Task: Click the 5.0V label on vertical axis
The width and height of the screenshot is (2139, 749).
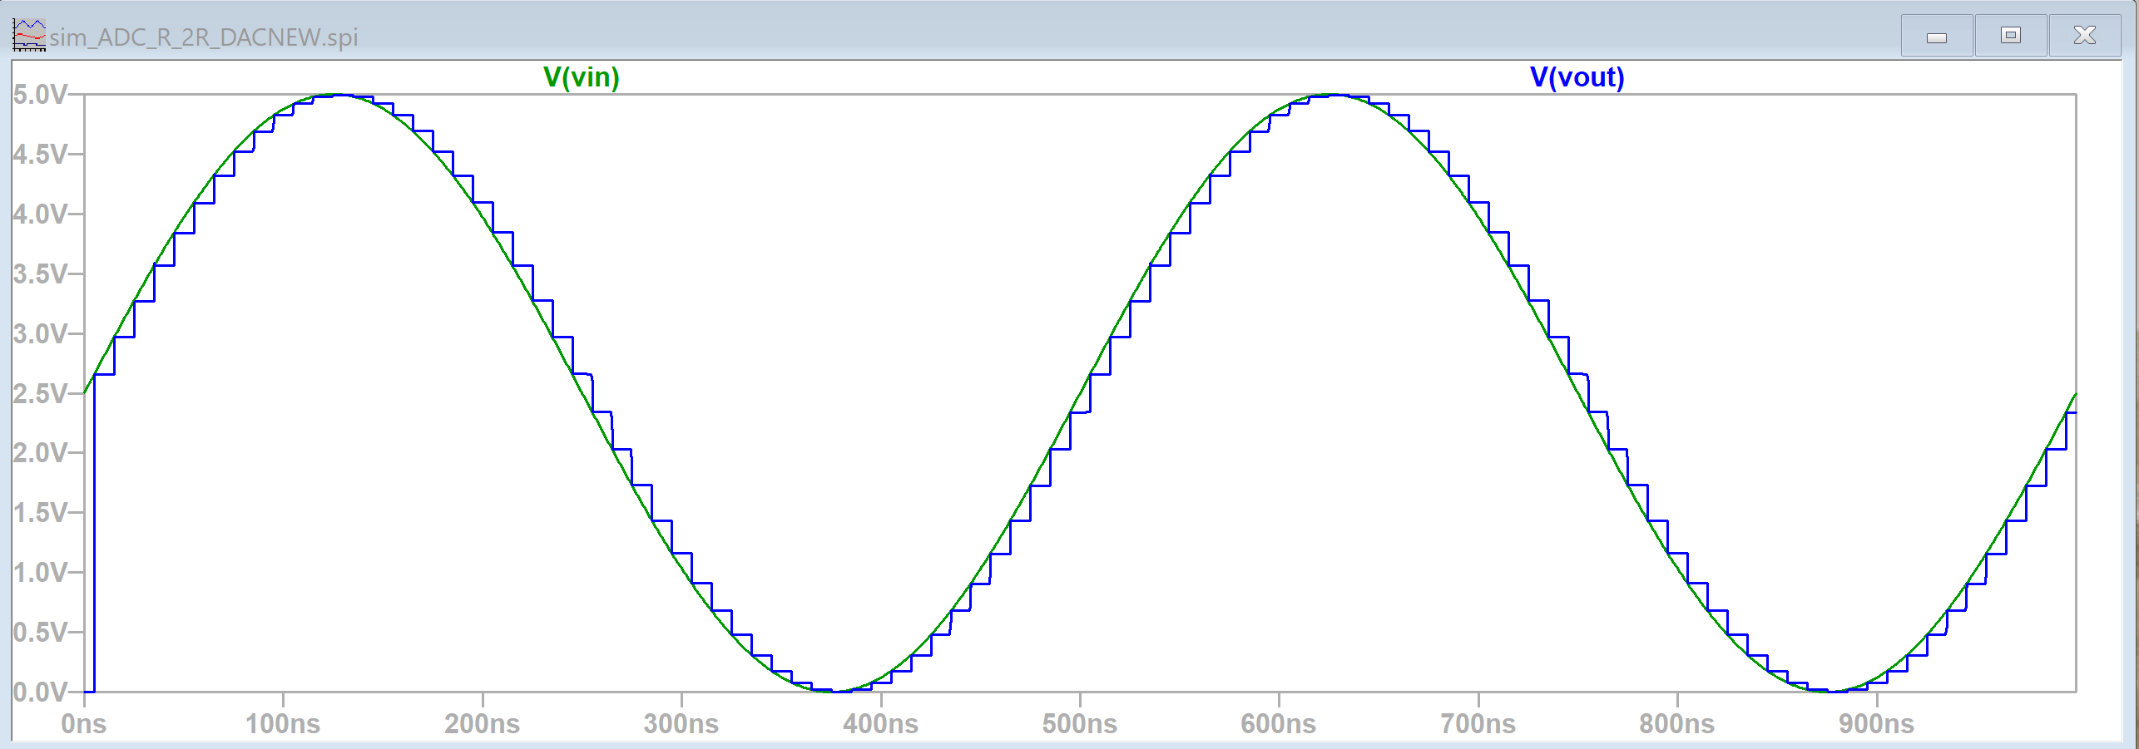Action: 39,95
